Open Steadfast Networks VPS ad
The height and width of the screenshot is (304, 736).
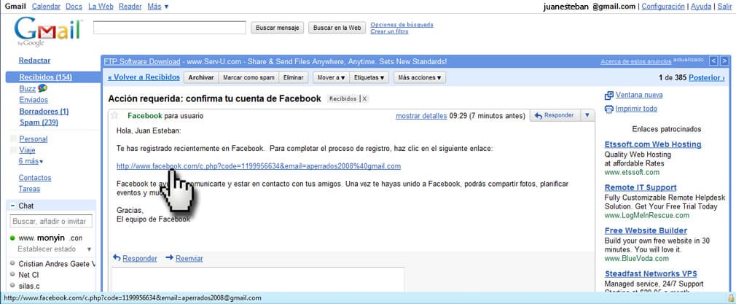click(651, 273)
